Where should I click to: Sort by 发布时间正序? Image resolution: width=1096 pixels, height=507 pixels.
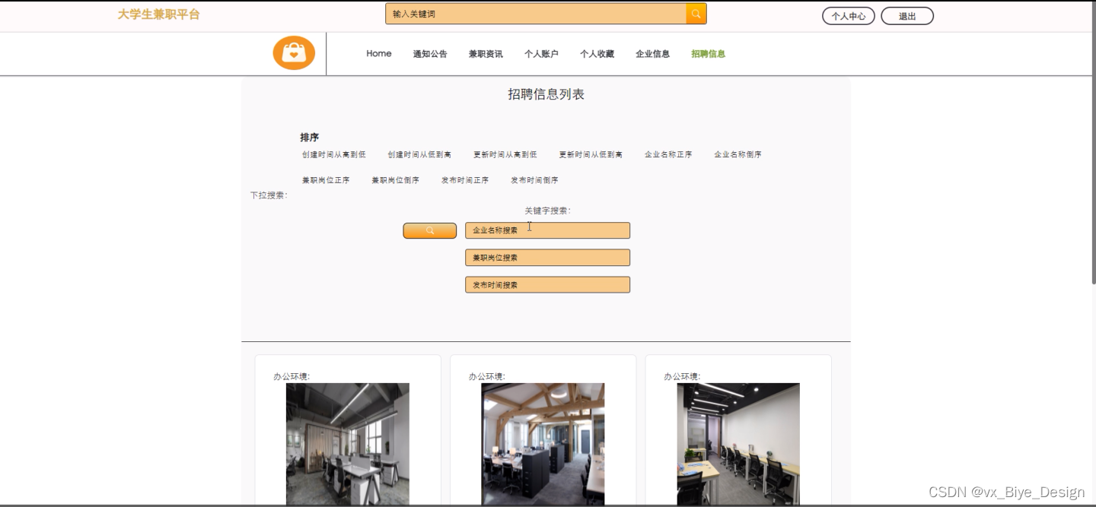pyautogui.click(x=465, y=180)
